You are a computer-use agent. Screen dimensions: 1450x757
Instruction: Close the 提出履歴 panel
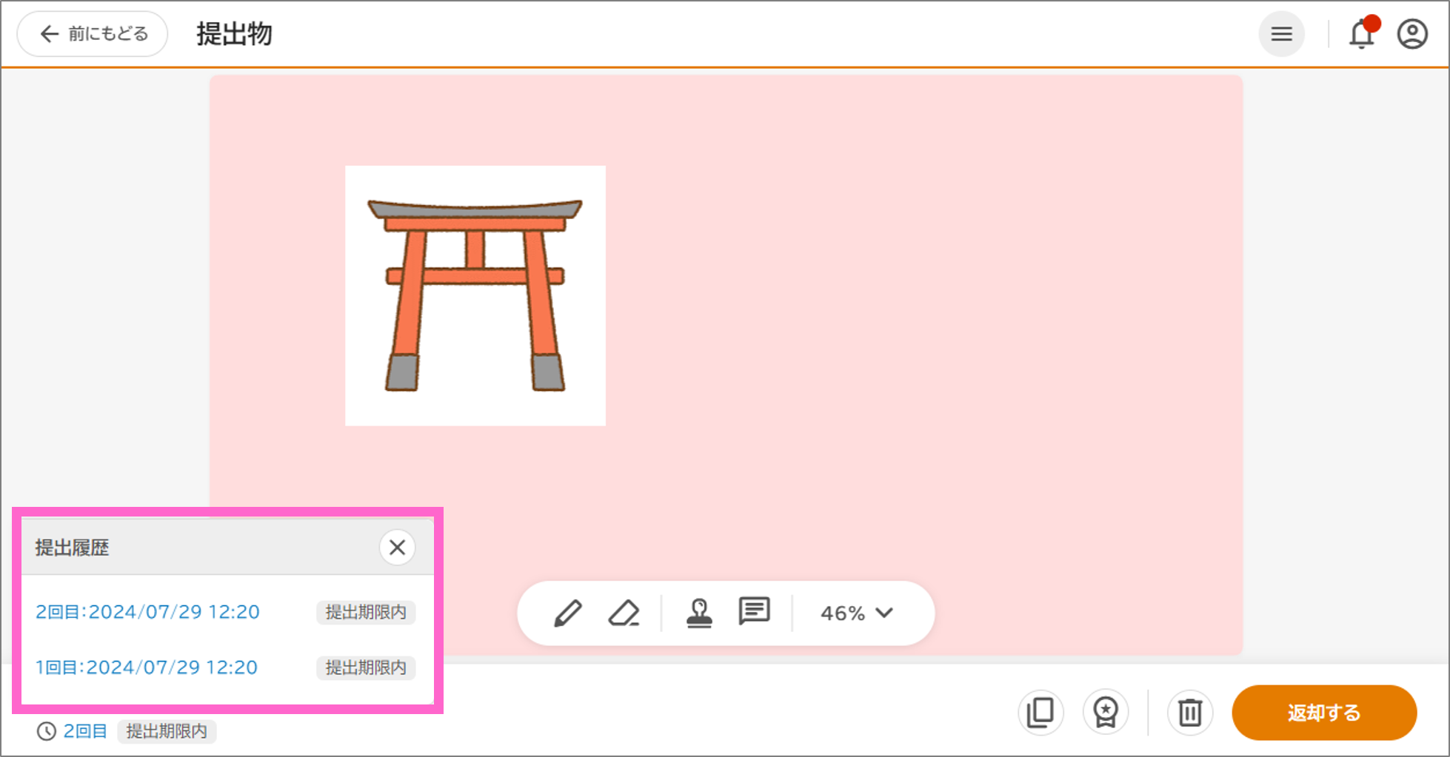[397, 548]
